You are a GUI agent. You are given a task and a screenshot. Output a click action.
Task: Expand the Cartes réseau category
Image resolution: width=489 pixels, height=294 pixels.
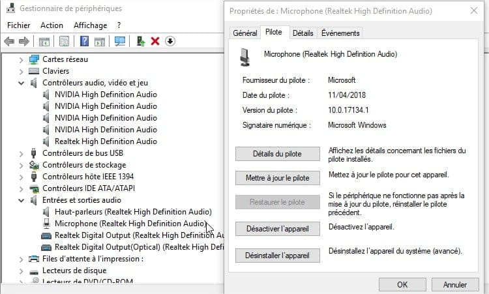click(x=22, y=59)
